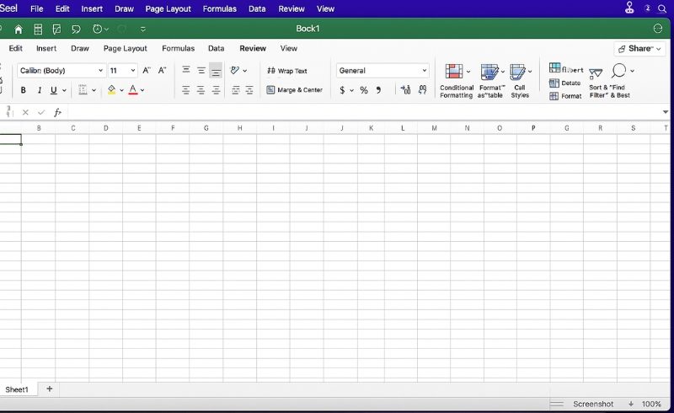Image resolution: width=674 pixels, height=413 pixels.
Task: Click inside the formula bar
Action: click(363, 112)
